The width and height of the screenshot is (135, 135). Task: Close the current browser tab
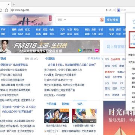(x=9, y=4)
